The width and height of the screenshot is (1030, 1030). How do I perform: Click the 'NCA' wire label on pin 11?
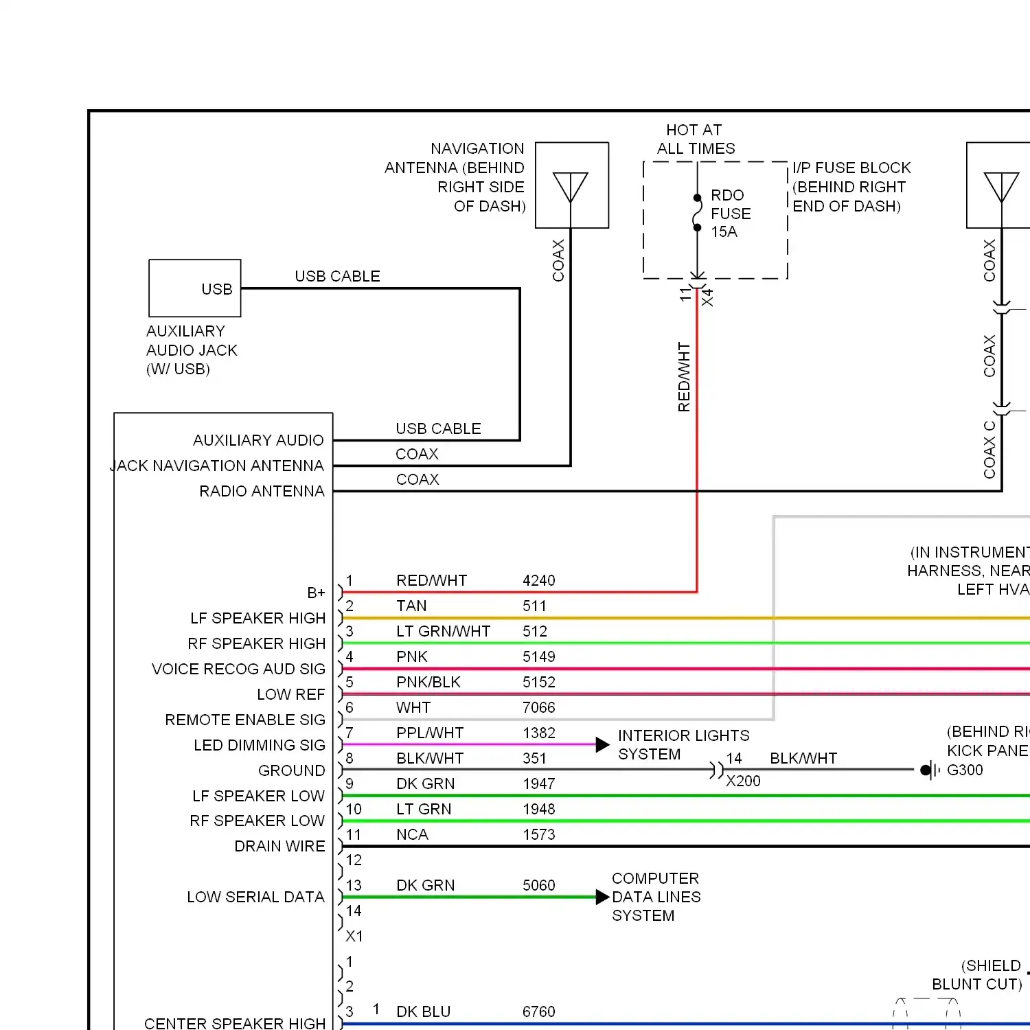point(412,834)
